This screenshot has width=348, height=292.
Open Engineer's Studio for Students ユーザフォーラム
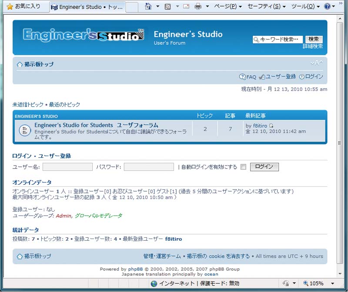pos(96,125)
